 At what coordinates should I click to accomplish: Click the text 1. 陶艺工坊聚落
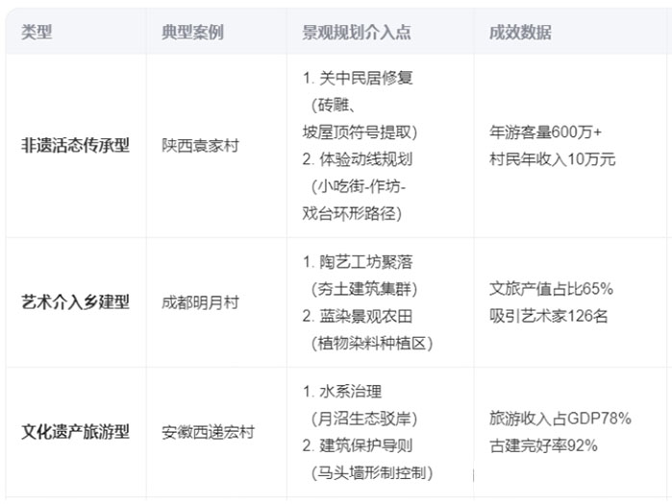pos(358,262)
